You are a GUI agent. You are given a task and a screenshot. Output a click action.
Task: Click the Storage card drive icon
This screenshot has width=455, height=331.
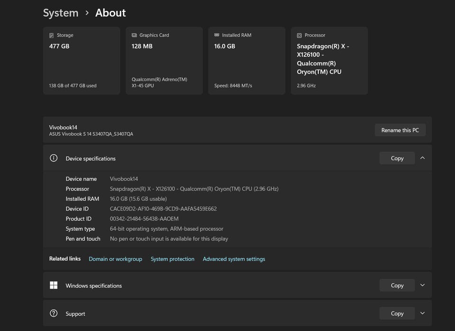[x=51, y=36]
